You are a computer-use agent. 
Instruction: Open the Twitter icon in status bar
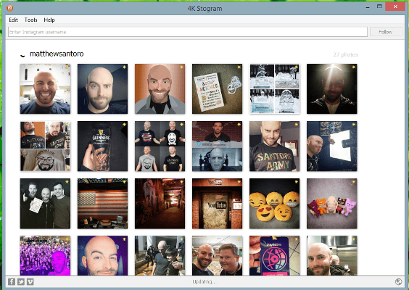(x=21, y=281)
